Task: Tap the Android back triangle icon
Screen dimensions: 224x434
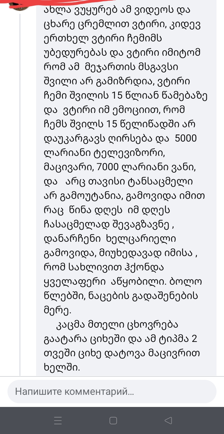Action: click(x=168, y=421)
